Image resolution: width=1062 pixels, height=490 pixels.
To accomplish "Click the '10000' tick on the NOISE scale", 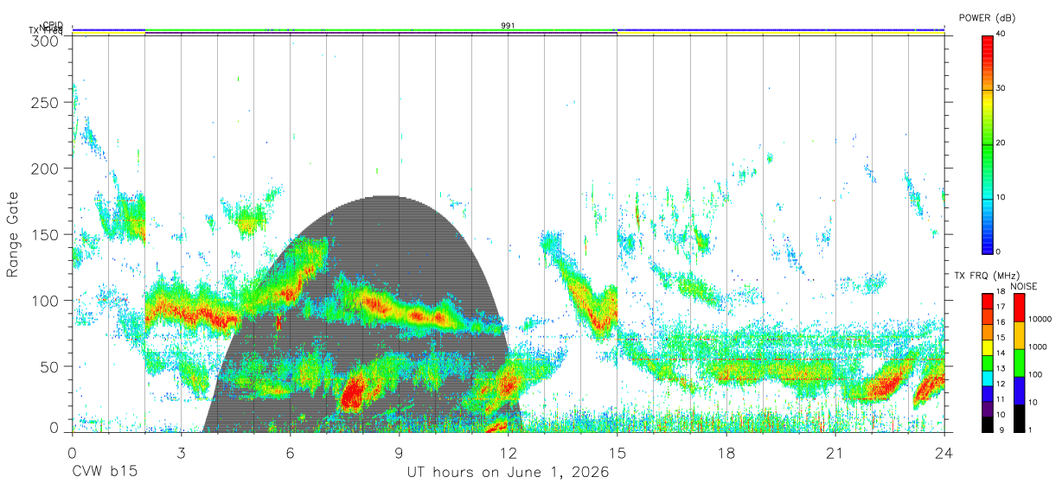I will pyautogui.click(x=1040, y=319).
